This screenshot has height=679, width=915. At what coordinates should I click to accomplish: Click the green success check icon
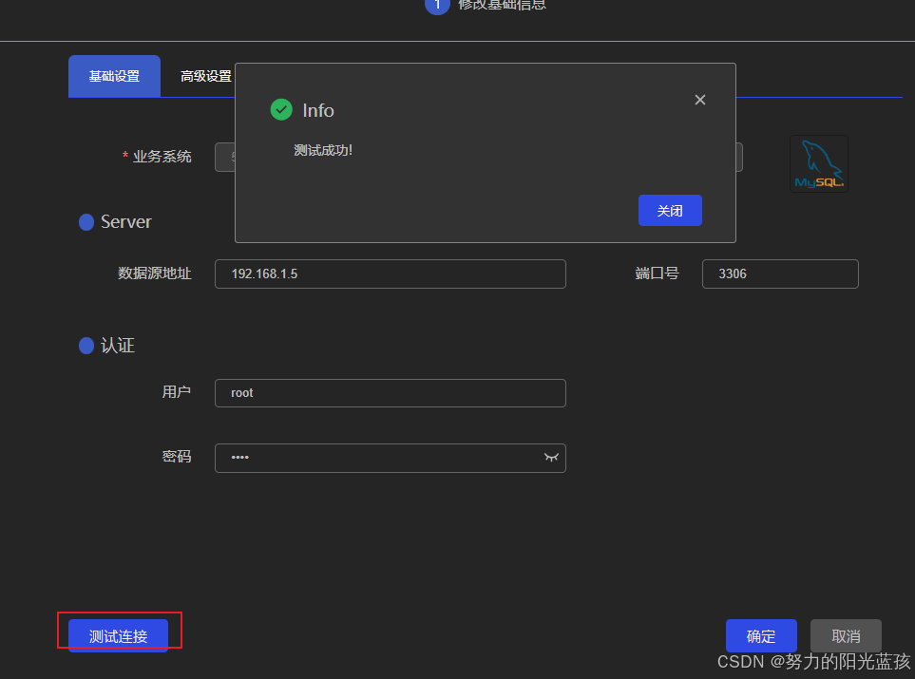[281, 109]
